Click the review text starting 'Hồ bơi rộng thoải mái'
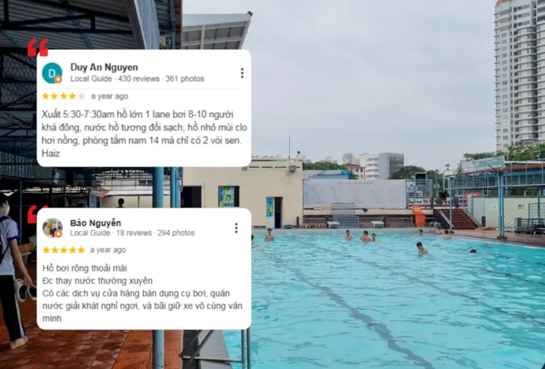This screenshot has width=545, height=369. click(142, 293)
